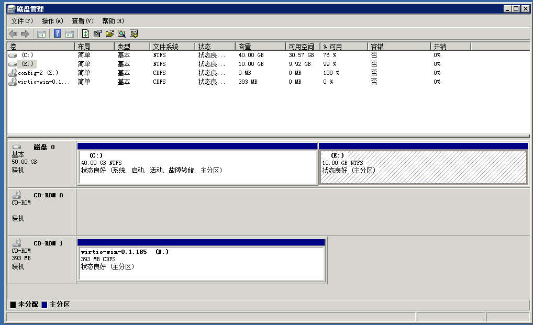The width and height of the screenshot is (533, 325).
Task: Open the 帮助(H) menu
Action: tap(113, 21)
